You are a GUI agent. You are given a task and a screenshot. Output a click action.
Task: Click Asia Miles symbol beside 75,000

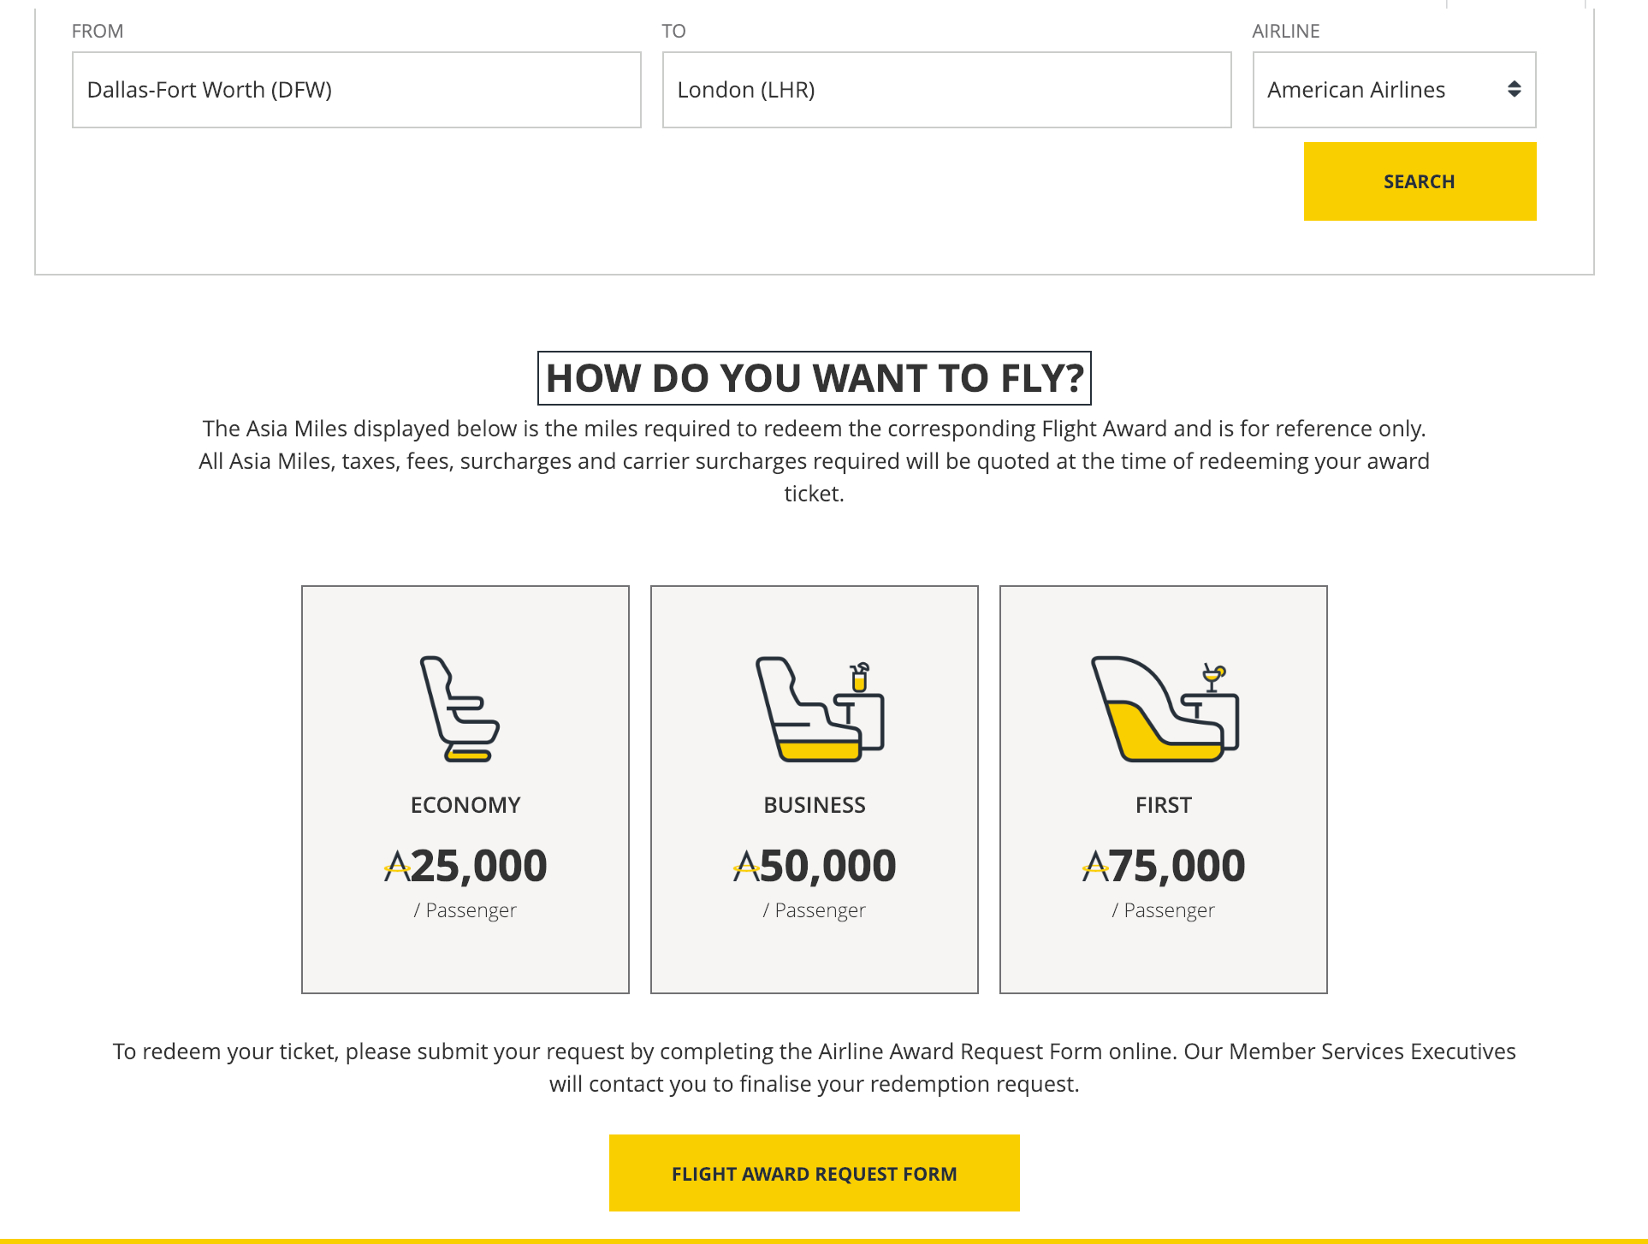tap(1095, 866)
